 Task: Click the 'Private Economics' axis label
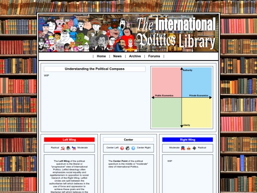tap(198, 95)
